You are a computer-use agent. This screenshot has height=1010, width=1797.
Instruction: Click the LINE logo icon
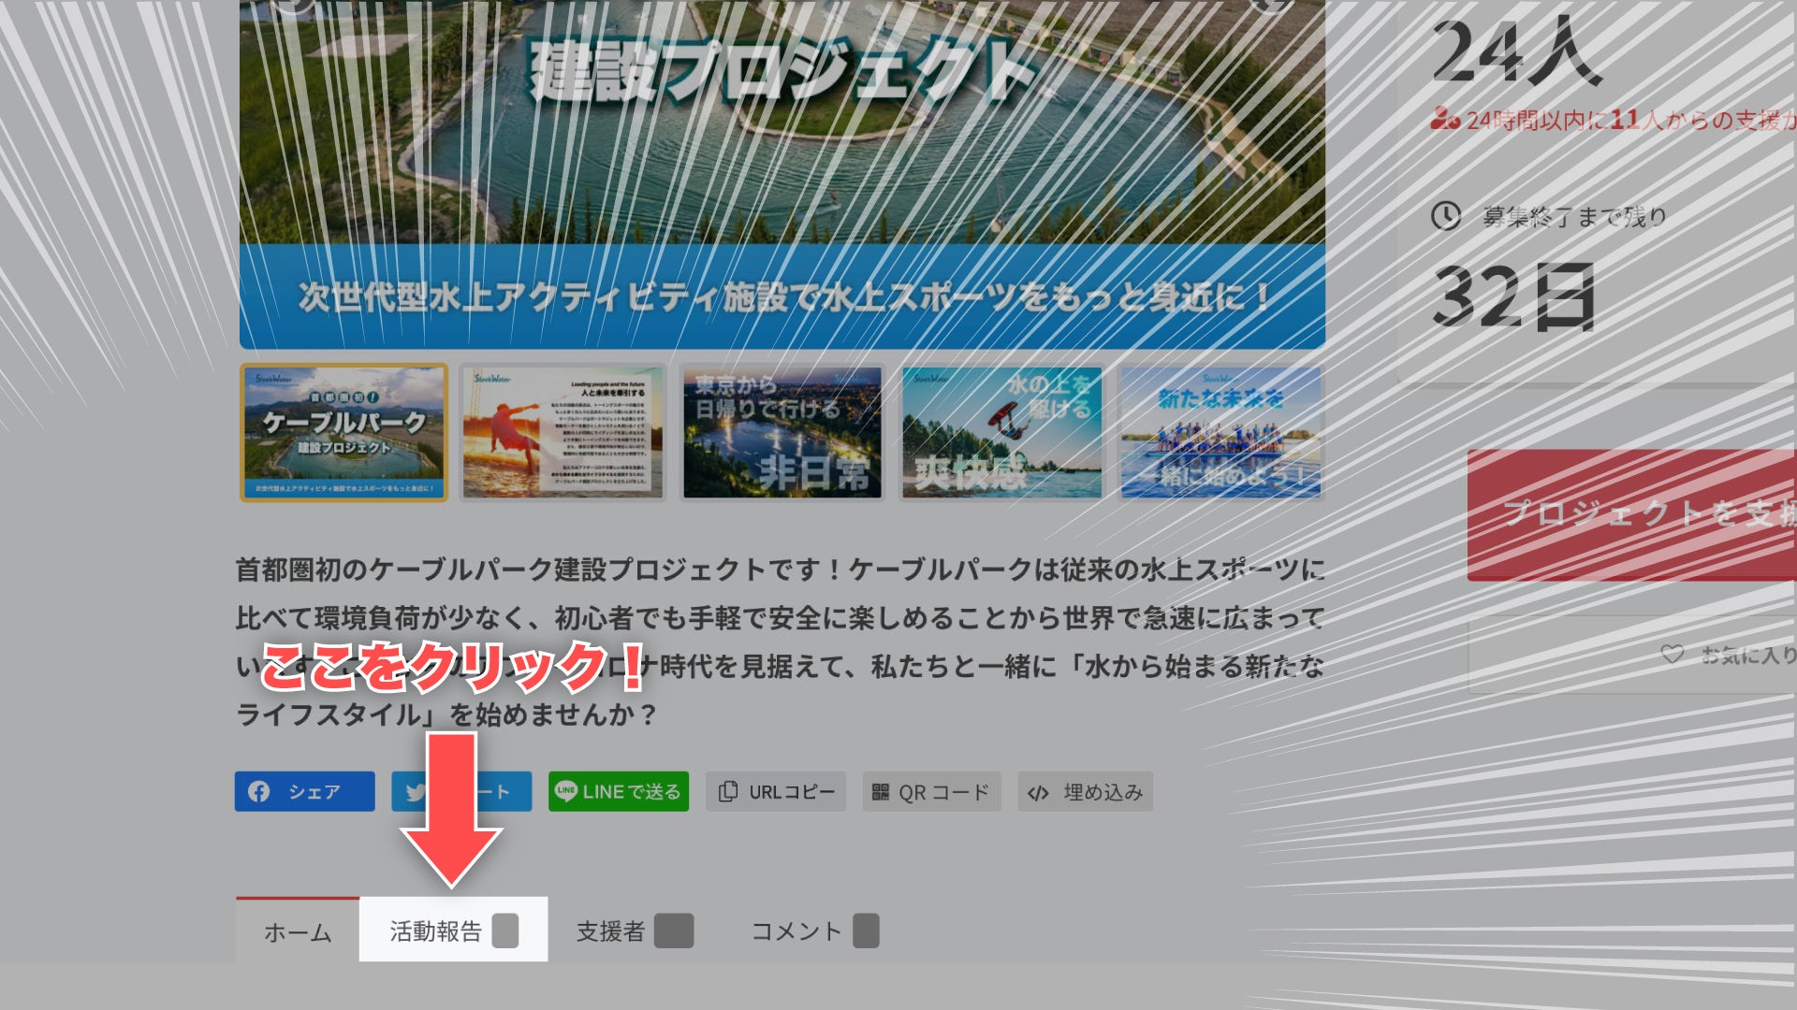pos(565,791)
